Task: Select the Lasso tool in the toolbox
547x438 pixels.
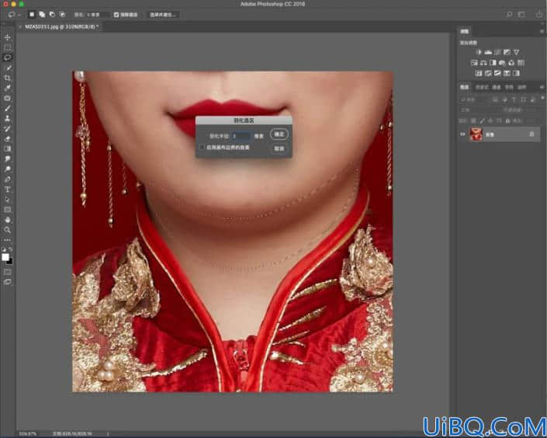Action: pos(7,57)
